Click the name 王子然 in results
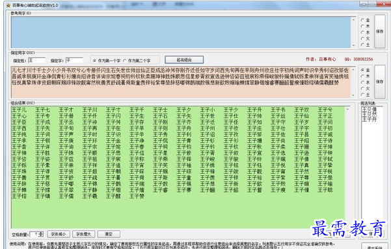391x249 pixels. click(x=301, y=171)
